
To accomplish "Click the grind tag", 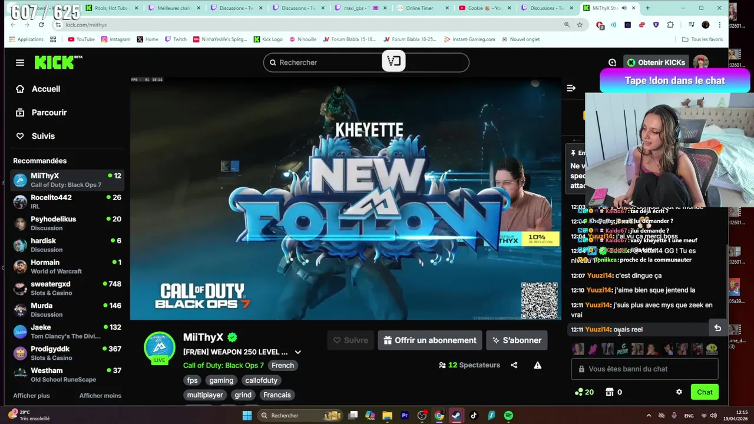I will coord(243,395).
